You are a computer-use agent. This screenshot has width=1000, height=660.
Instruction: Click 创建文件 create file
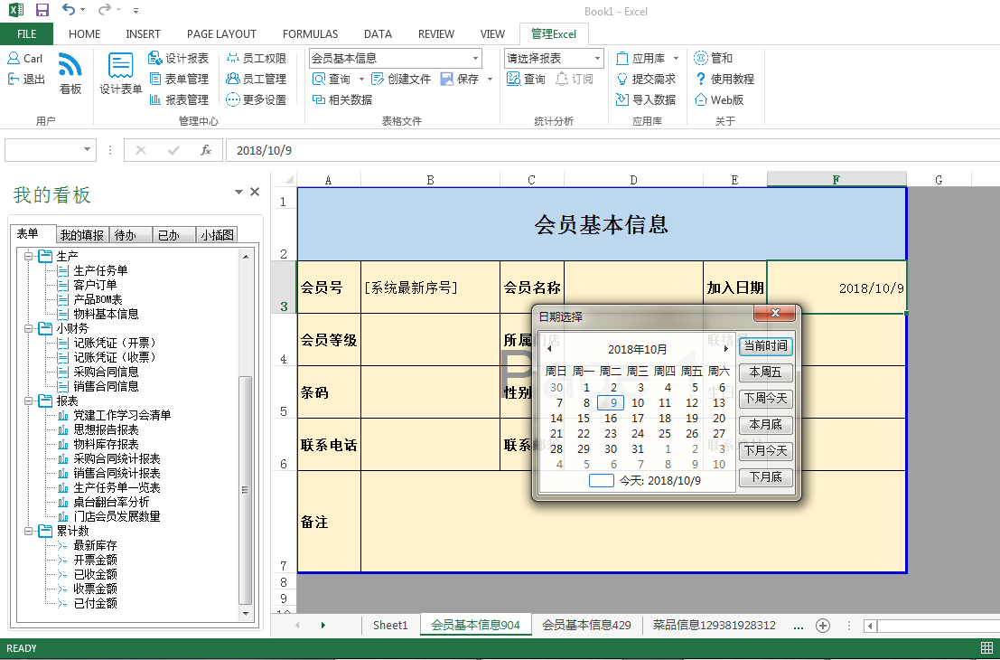click(402, 79)
